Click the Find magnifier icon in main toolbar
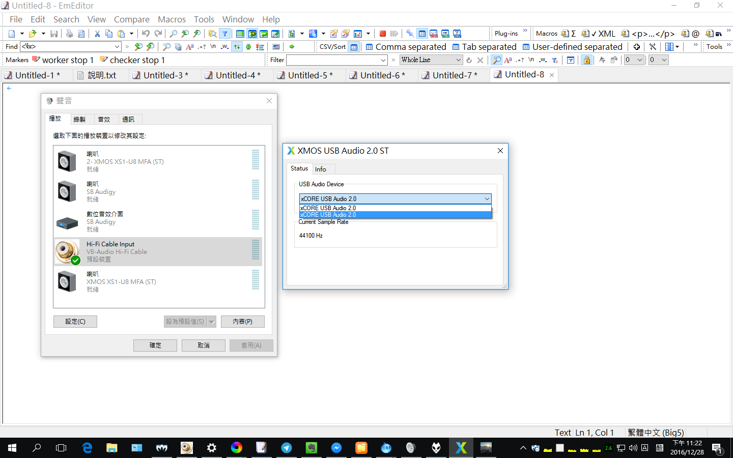Viewport: 733px width, 458px height. pyautogui.click(x=174, y=34)
